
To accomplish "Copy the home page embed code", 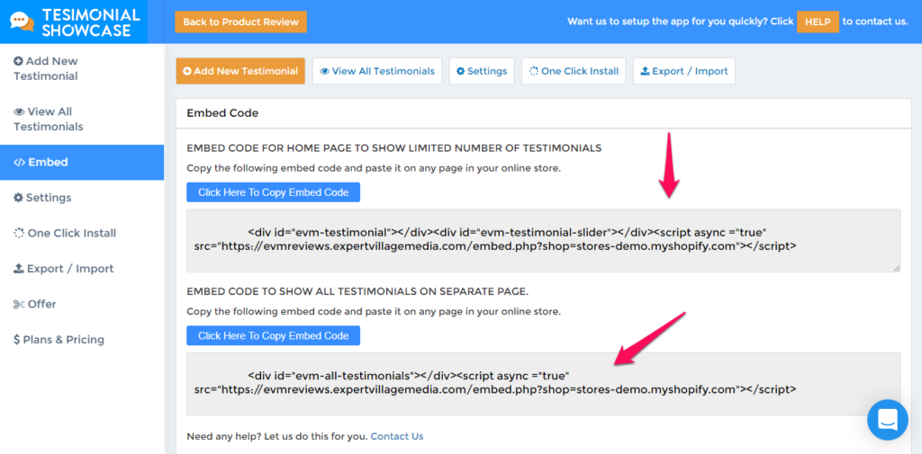I will (x=273, y=192).
